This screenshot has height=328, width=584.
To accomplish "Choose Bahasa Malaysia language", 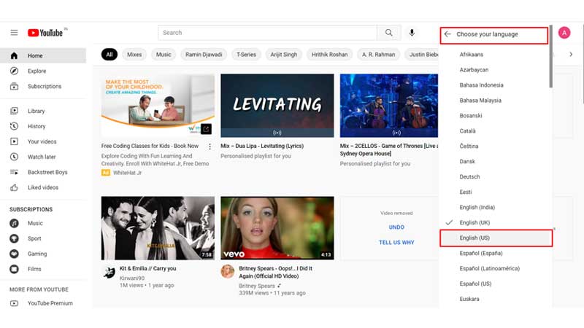I will pos(496,100).
